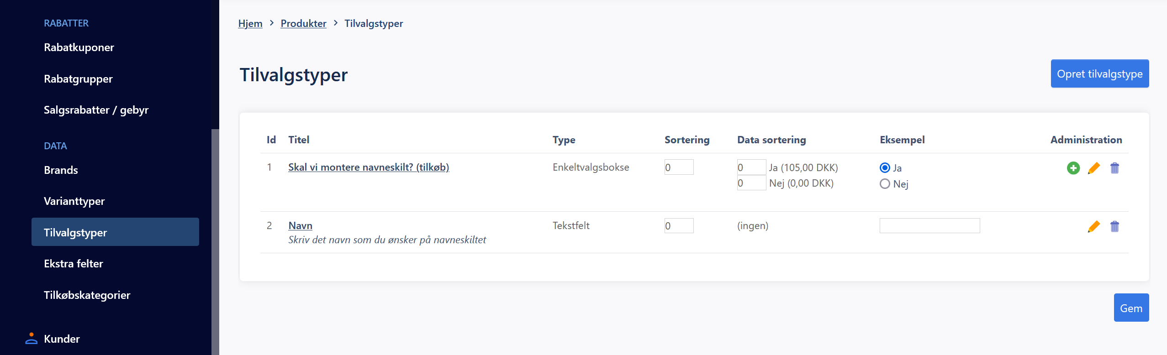
Task: Click the Hjem breadcrumb link
Action: coord(250,23)
